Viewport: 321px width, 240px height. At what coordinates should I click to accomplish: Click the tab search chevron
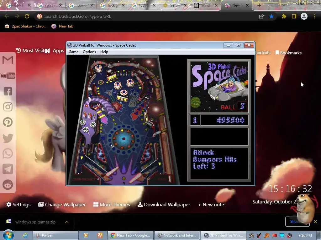click(x=283, y=5)
